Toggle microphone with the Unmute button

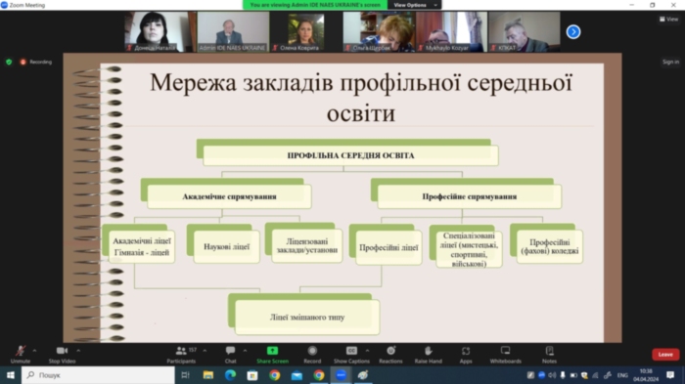coord(21,355)
